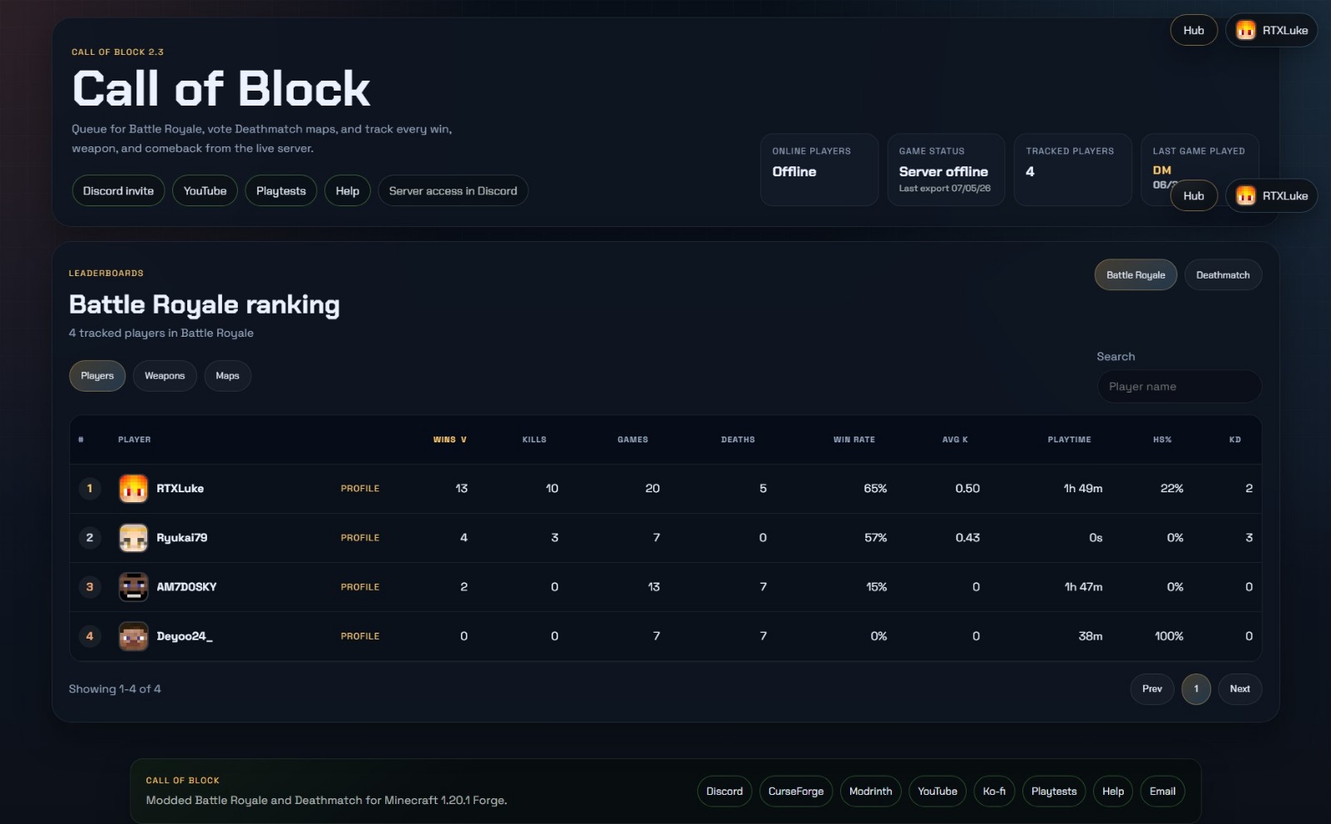Viewport: 1331px width, 824px height.
Task: Click the Discord invite button
Action: (x=118, y=190)
